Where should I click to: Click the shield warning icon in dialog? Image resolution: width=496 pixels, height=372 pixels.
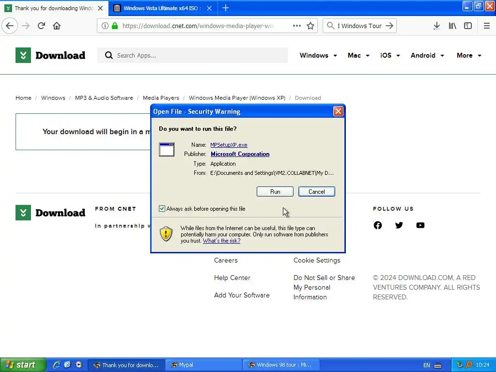[166, 234]
